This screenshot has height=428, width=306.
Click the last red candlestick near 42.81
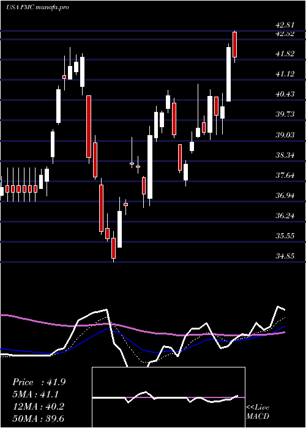234,45
